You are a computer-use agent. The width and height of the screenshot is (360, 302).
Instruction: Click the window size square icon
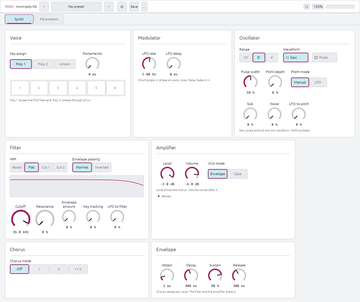(307, 7)
